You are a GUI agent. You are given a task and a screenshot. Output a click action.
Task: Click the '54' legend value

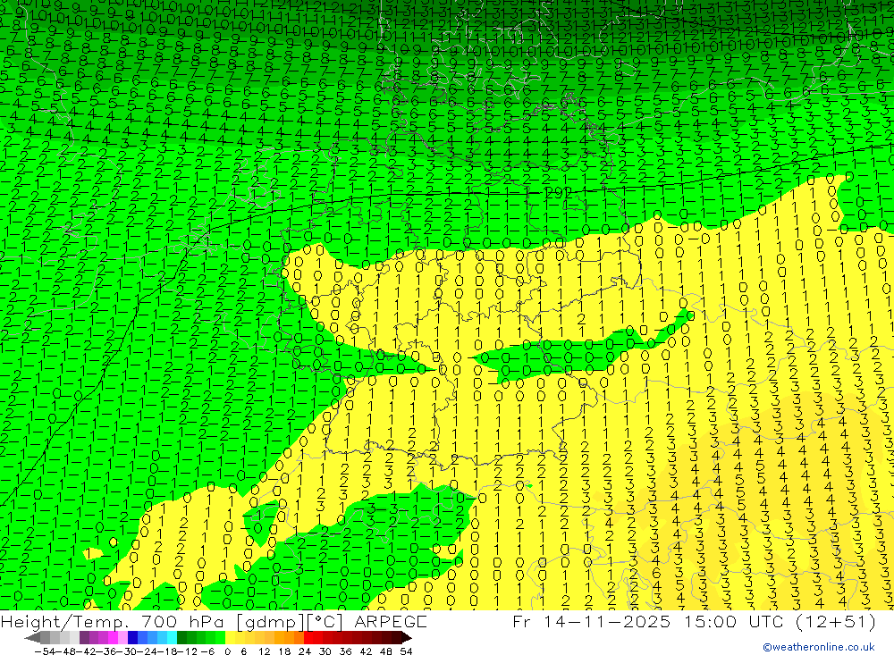click(406, 651)
